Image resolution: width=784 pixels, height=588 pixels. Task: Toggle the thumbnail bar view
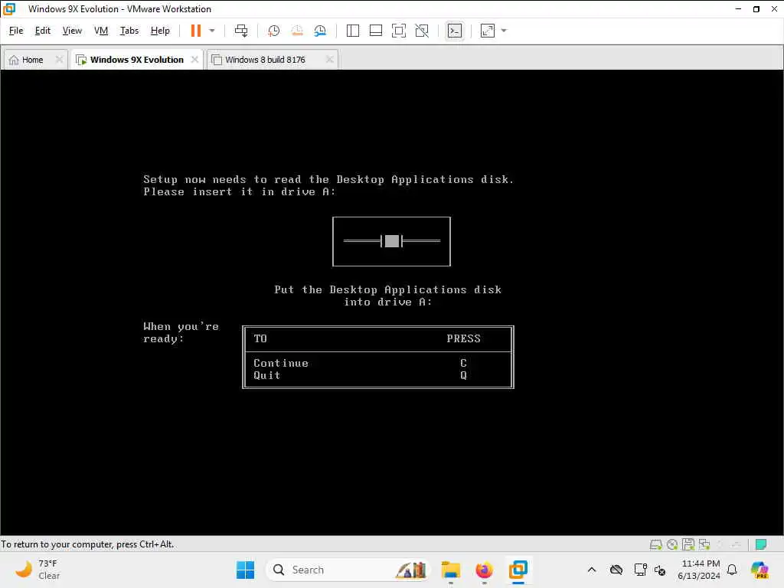click(x=375, y=31)
